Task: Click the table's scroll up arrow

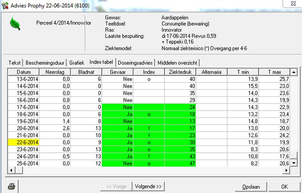Action: [x=294, y=72]
